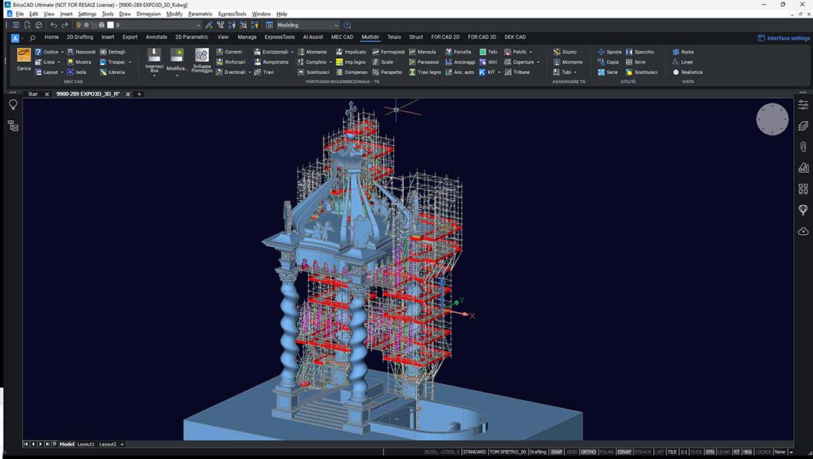Toggle ORTHO mode in the status bar
This screenshot has height=459, width=813.
click(x=587, y=451)
